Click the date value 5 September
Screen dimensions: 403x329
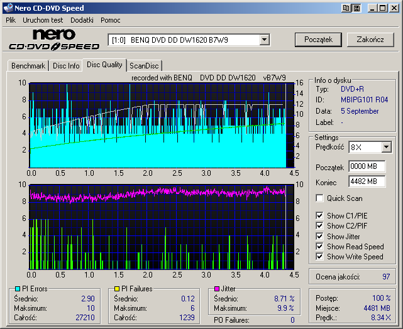pos(360,111)
